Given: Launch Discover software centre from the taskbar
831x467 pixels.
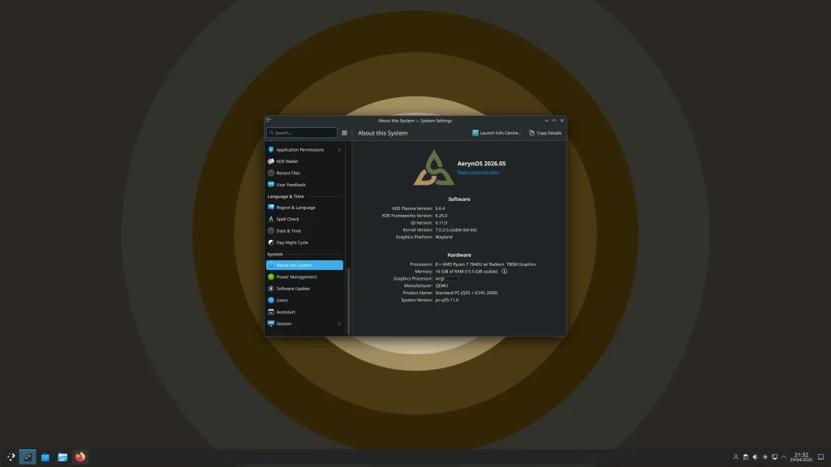Looking at the screenshot, I should (x=45, y=456).
